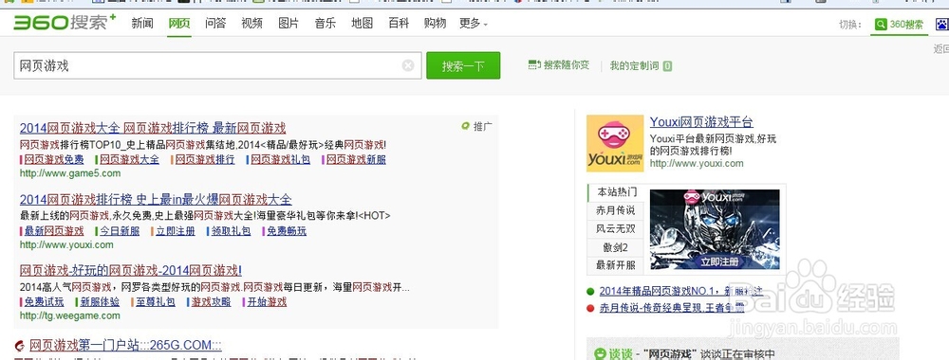Click the 360搜索 logo

(x=65, y=23)
